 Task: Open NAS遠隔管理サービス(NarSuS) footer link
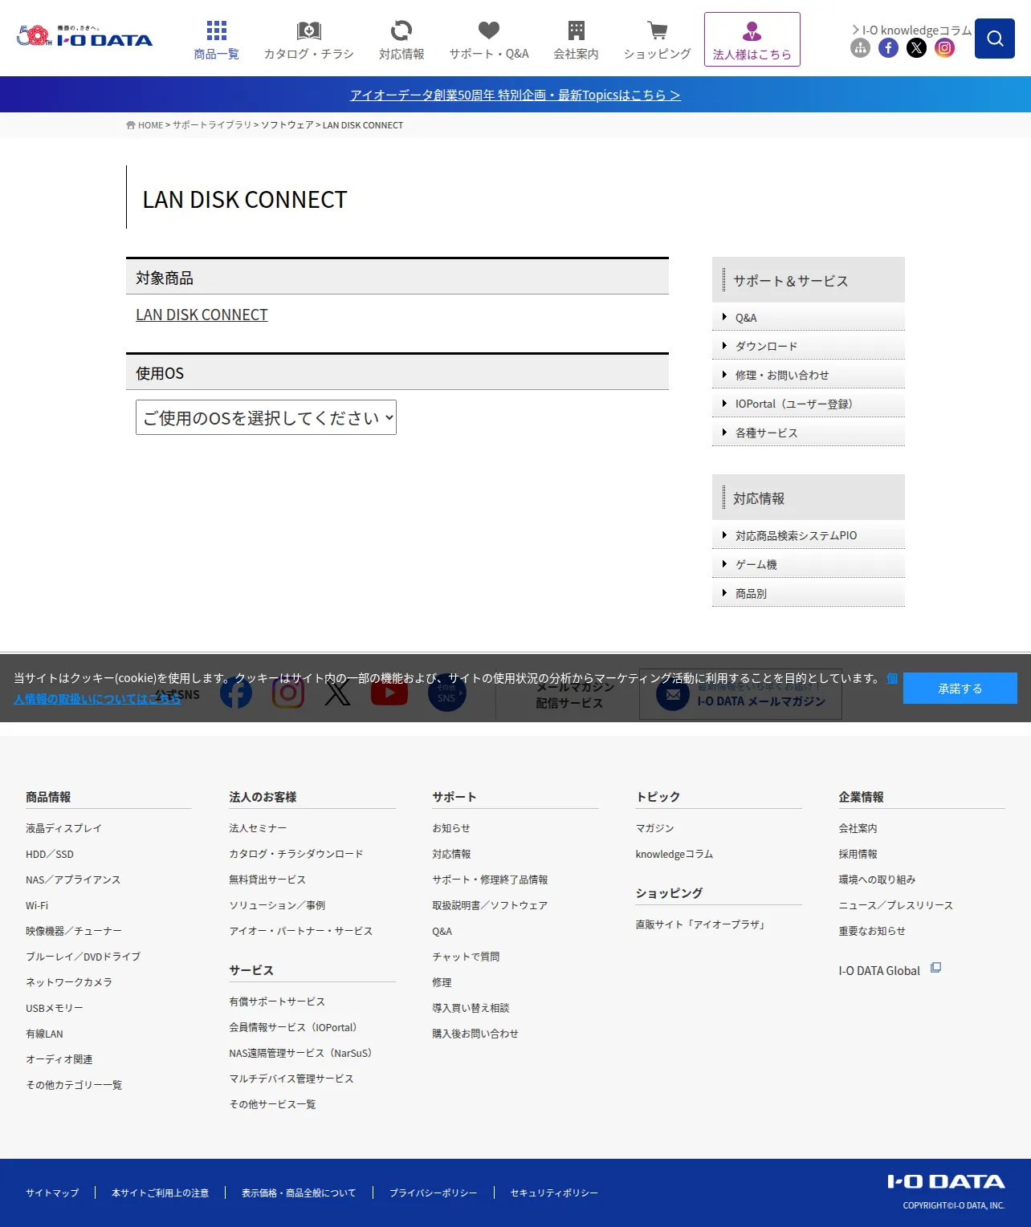(x=303, y=1053)
